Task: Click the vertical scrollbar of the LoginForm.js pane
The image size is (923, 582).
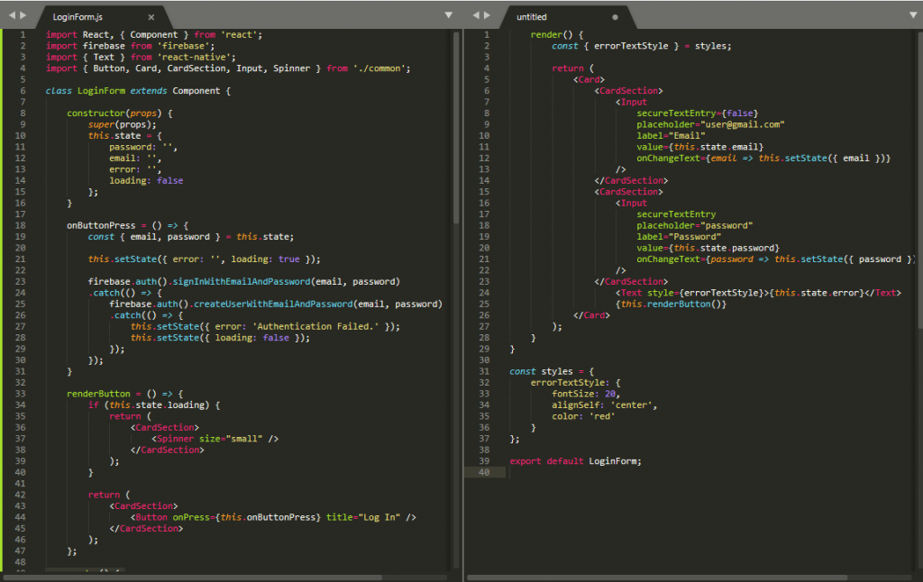Action: (456, 126)
